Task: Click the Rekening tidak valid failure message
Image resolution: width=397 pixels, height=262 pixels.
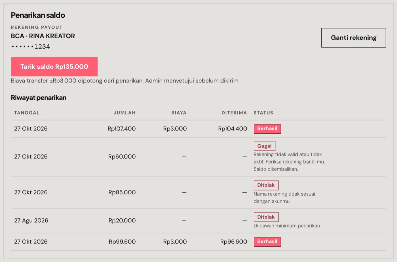Action: tap(289, 162)
